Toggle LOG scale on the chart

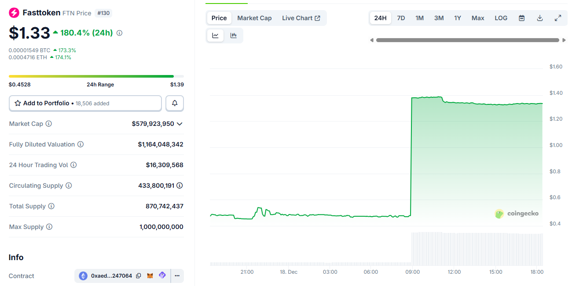click(x=501, y=18)
